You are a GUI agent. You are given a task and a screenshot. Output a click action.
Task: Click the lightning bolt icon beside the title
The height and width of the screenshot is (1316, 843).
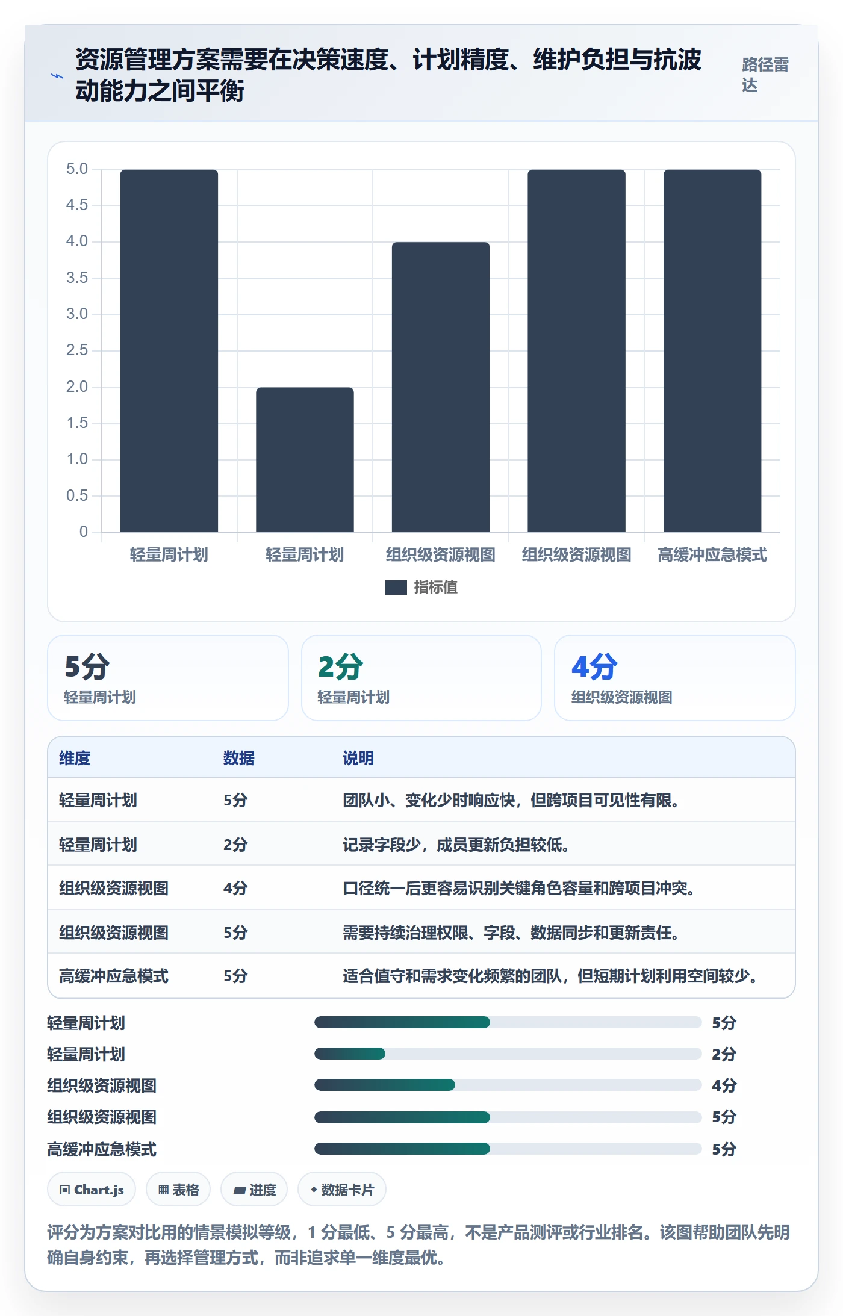[x=57, y=76]
